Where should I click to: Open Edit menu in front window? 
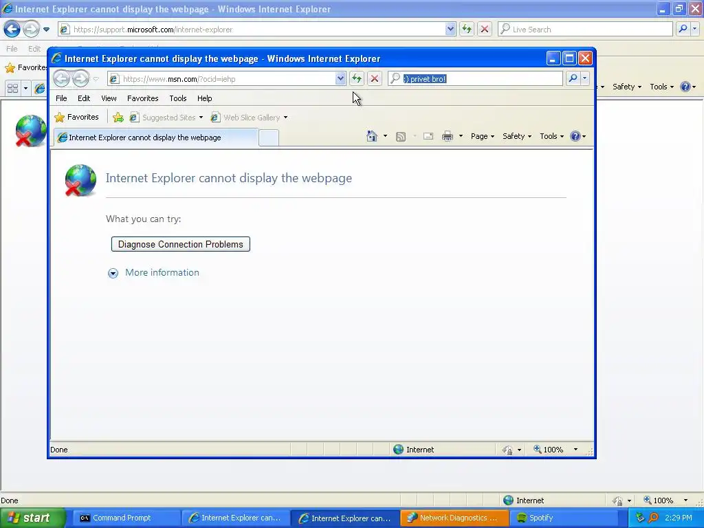[x=84, y=98]
